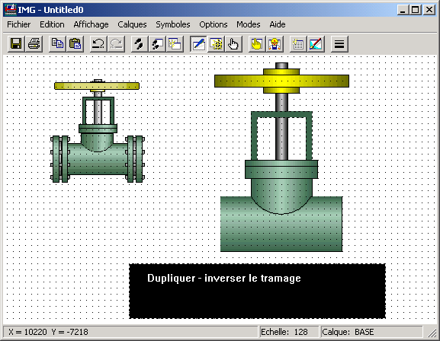Click the Save floppy disk icon
The height and width of the screenshot is (341, 440).
point(16,44)
